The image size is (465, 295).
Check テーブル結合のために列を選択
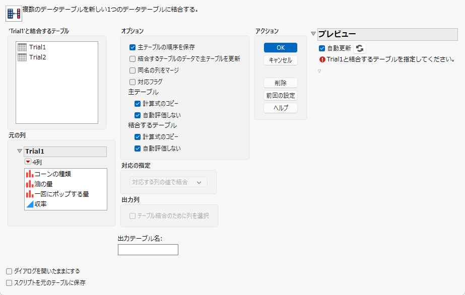132,216
